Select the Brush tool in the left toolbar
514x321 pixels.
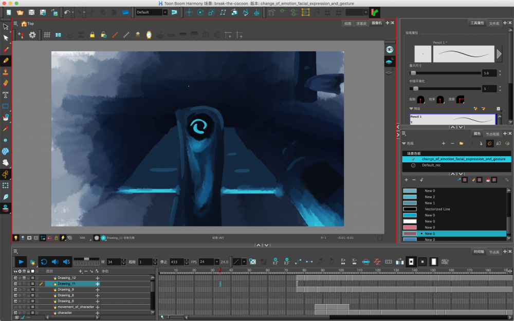tap(6, 49)
